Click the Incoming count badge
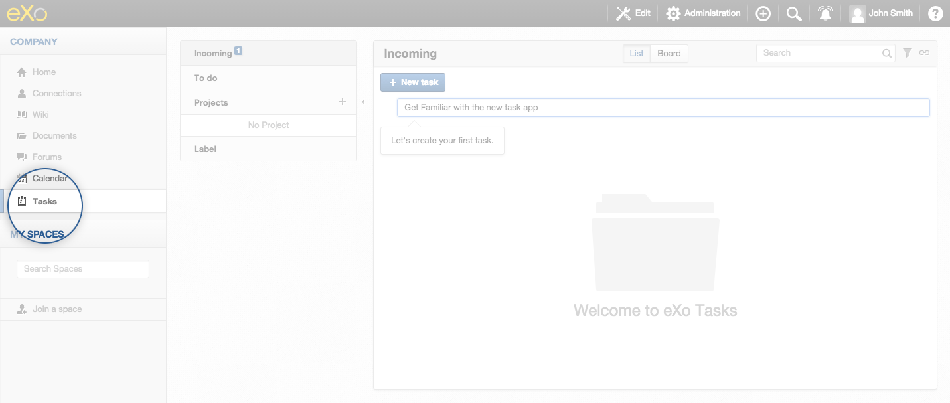The width and height of the screenshot is (950, 403). coord(238,50)
